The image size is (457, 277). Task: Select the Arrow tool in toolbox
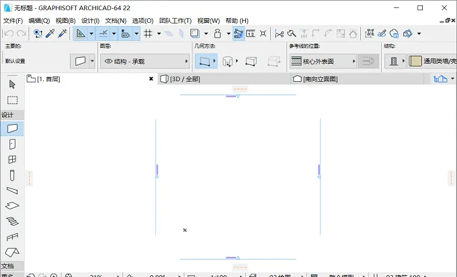[x=12, y=85]
